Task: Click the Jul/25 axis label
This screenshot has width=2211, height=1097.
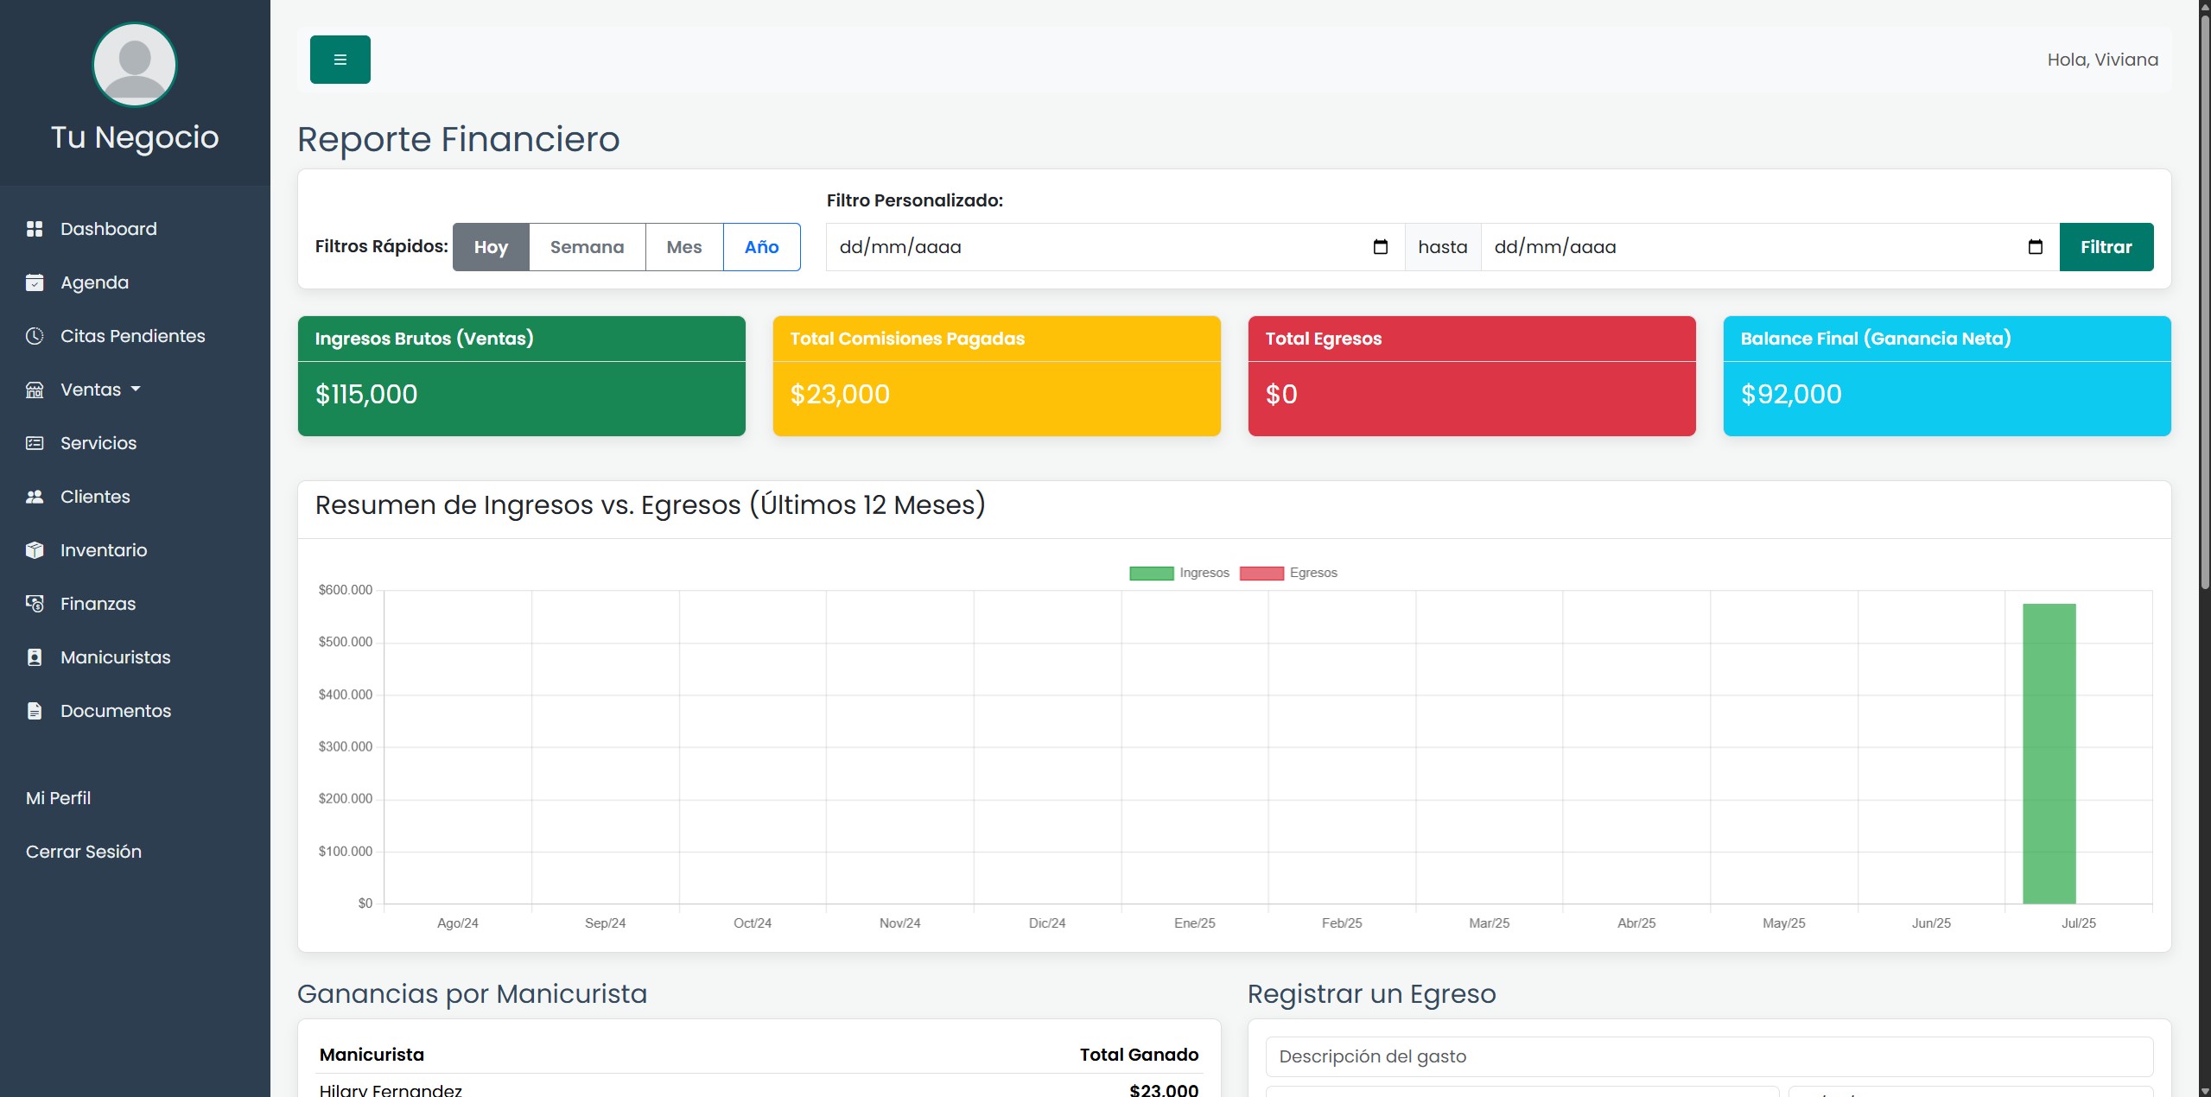Action: (x=2078, y=923)
